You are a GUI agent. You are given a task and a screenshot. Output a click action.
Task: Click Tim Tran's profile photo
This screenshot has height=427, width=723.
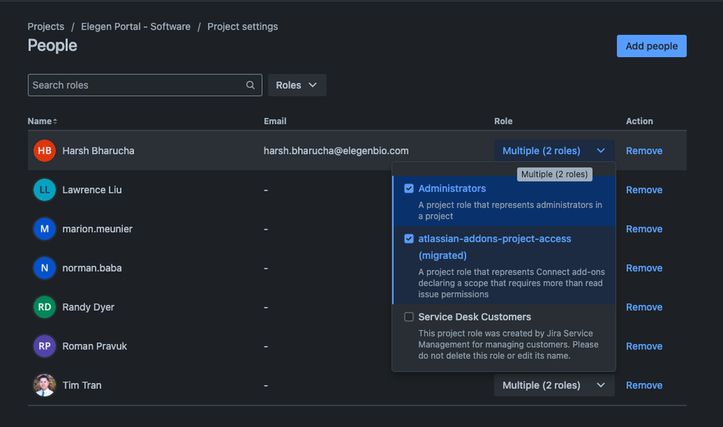coord(45,385)
